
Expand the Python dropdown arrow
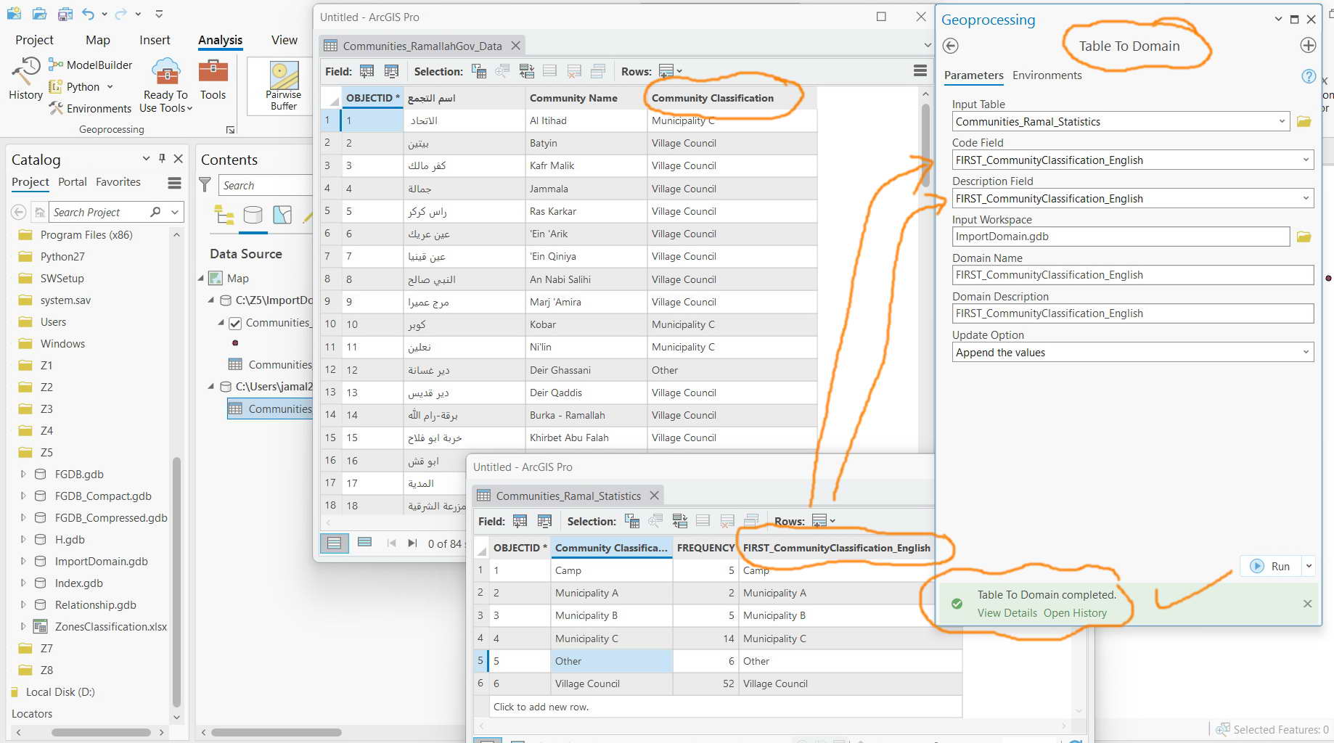coord(111,86)
